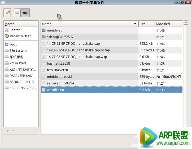This screenshot has height=149, width=192.
Task: Select file minidwep_essid
Action: [112, 76]
